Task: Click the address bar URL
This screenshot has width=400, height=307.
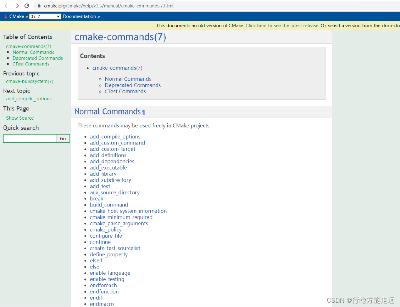Action: (x=109, y=6)
